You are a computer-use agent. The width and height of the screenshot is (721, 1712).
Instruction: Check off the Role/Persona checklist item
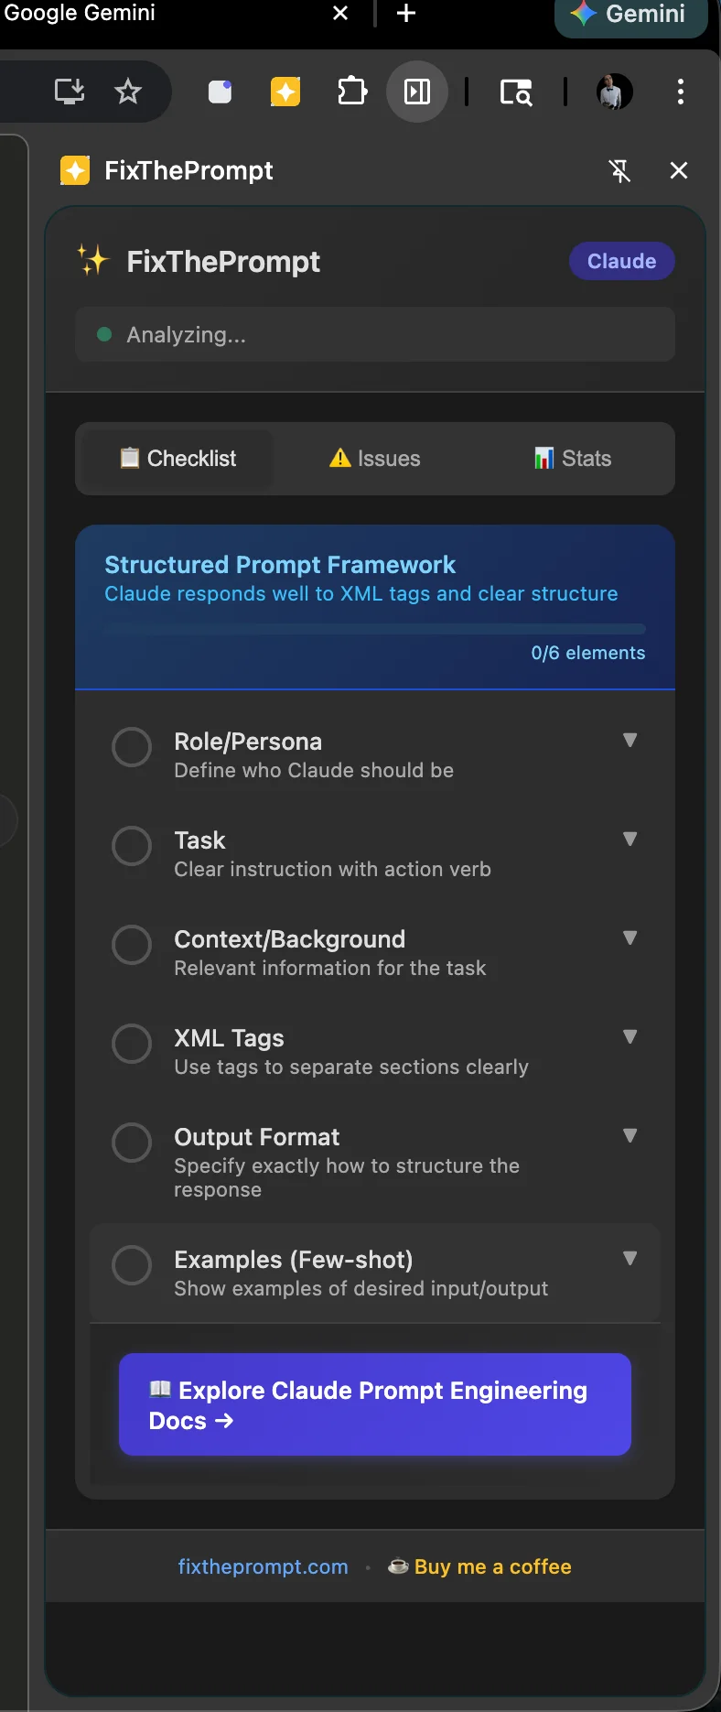132,747
